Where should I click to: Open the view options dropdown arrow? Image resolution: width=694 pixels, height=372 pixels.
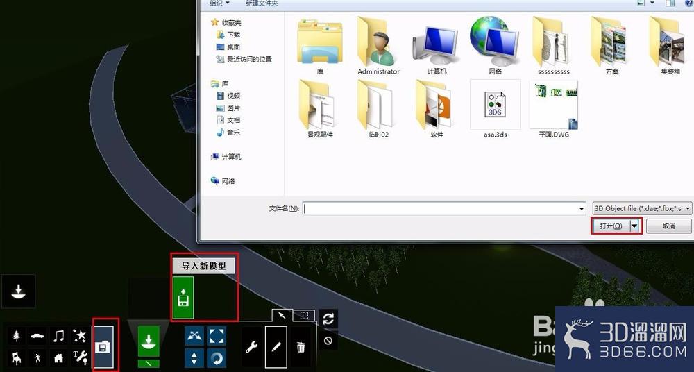[652, 3]
